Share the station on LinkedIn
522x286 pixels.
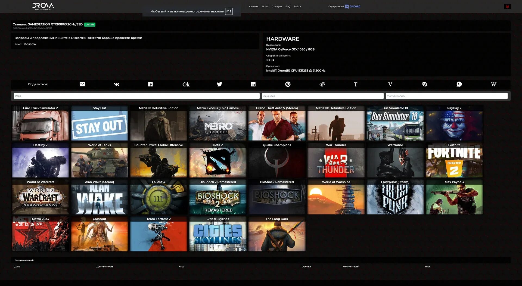click(253, 84)
